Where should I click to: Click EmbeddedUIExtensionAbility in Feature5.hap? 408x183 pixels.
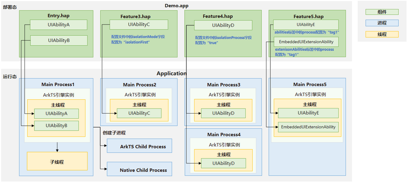306,42
